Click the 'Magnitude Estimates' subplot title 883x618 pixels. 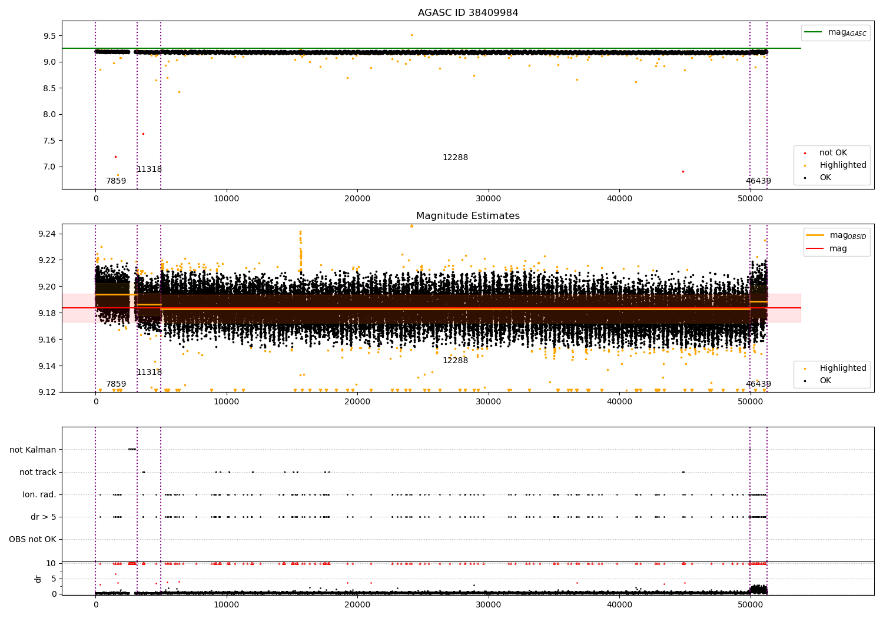(x=468, y=216)
